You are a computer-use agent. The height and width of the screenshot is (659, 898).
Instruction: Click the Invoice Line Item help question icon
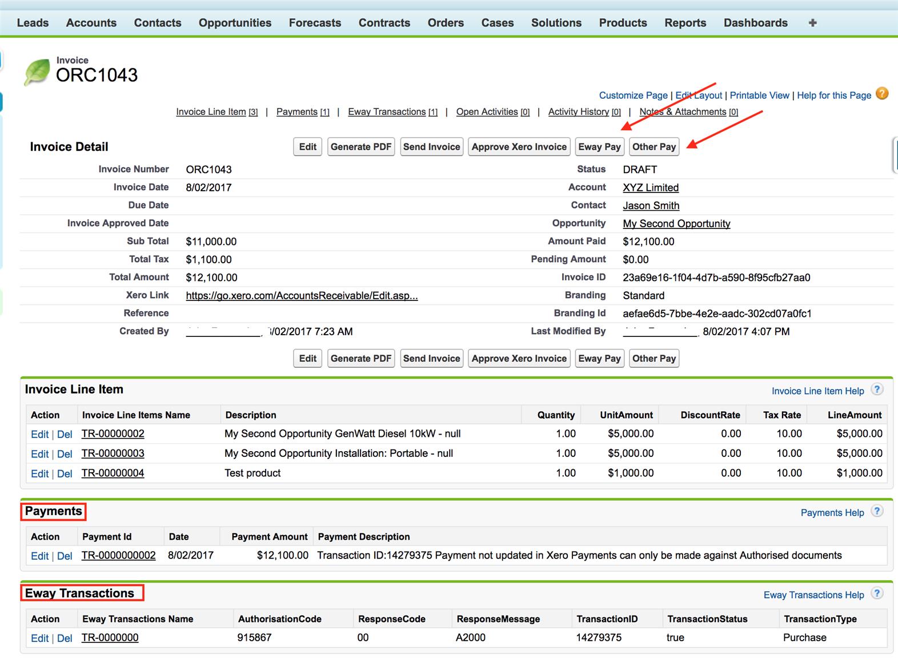click(x=877, y=389)
